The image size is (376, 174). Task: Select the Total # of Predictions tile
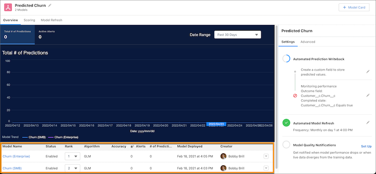click(x=17, y=34)
